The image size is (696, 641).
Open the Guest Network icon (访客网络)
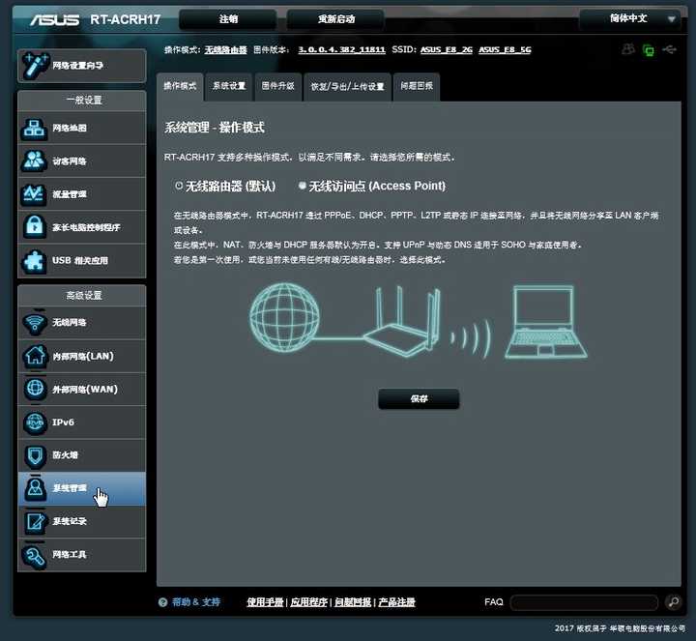[x=34, y=161]
